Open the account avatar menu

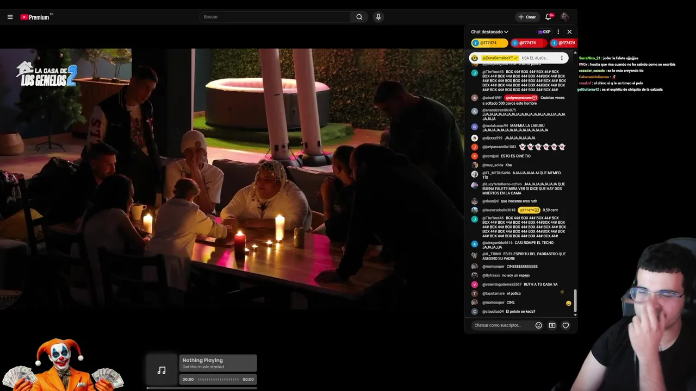pyautogui.click(x=564, y=17)
